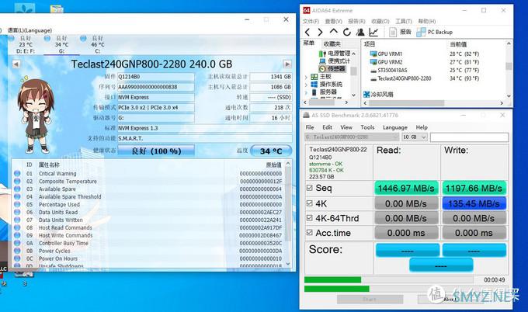Click the AIDA64 user silhouette toolbar icon
Screen dimensions: 528x312
coord(360,32)
